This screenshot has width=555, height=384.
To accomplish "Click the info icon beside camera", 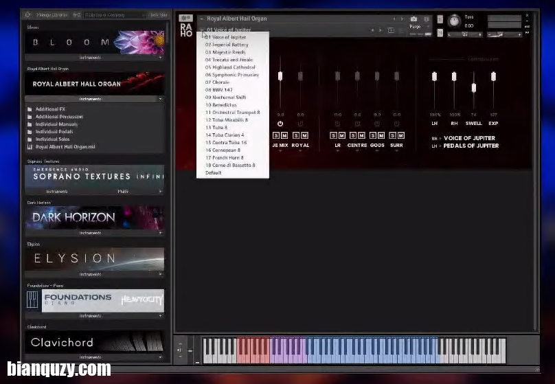I will pos(427,19).
